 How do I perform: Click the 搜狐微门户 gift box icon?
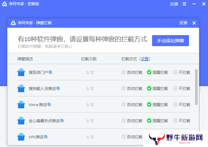point(21,72)
